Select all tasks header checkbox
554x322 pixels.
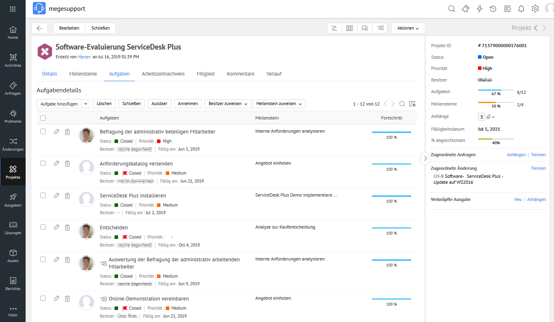point(43,118)
